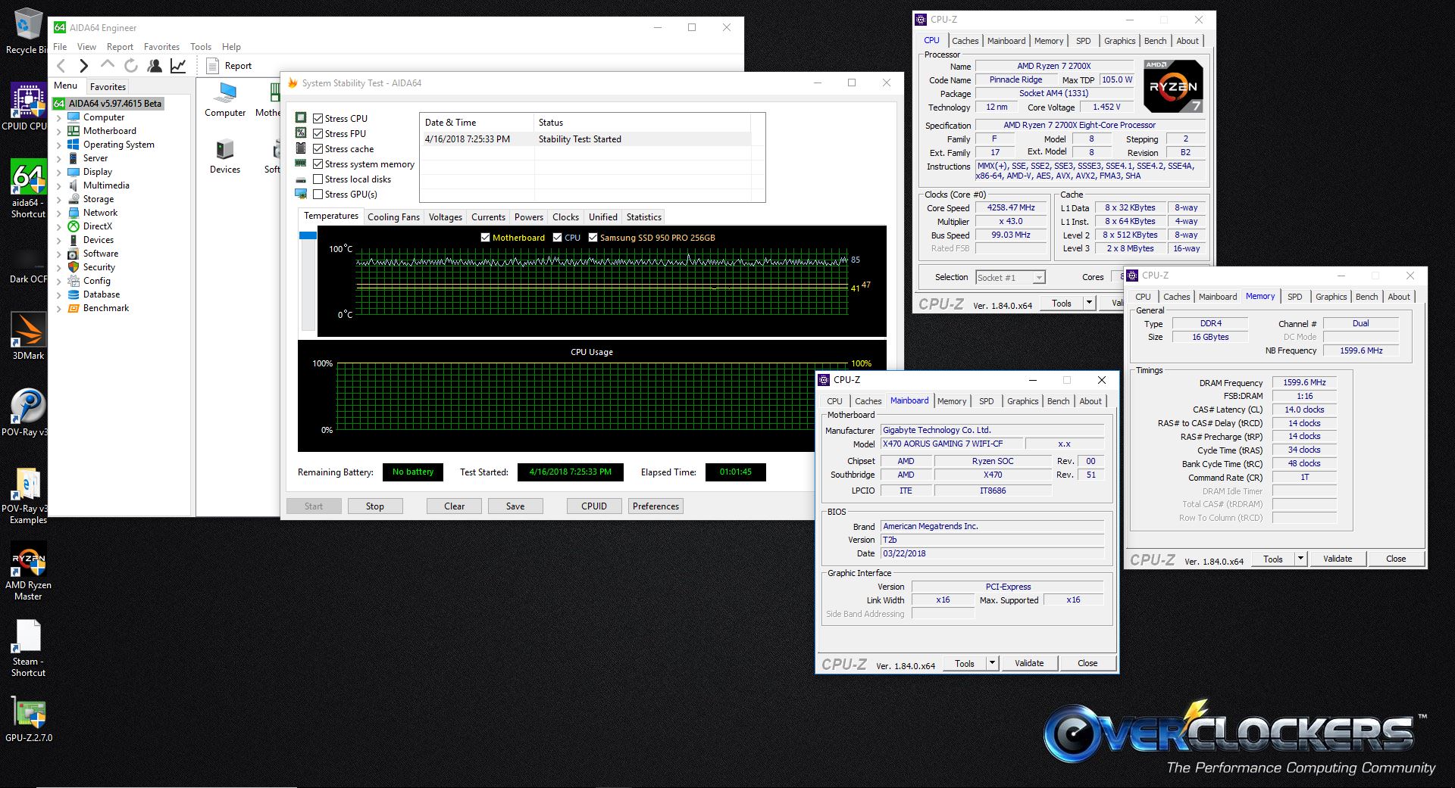
Task: Open Bench tab in Mainboard CPU-Z window
Action: coord(1058,401)
